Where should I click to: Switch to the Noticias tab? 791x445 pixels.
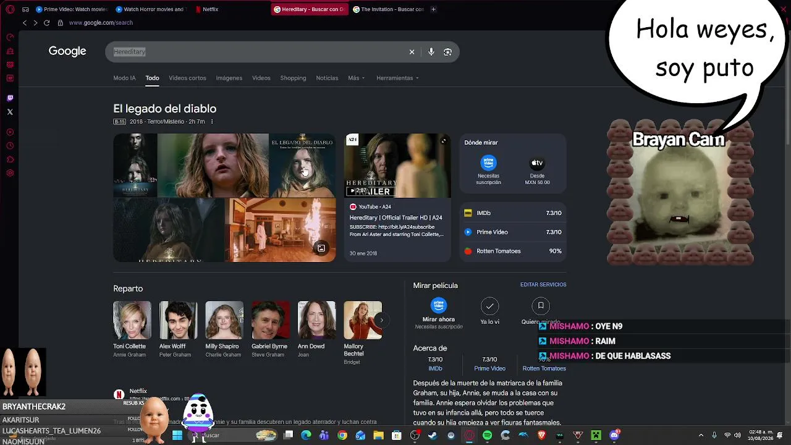click(327, 78)
